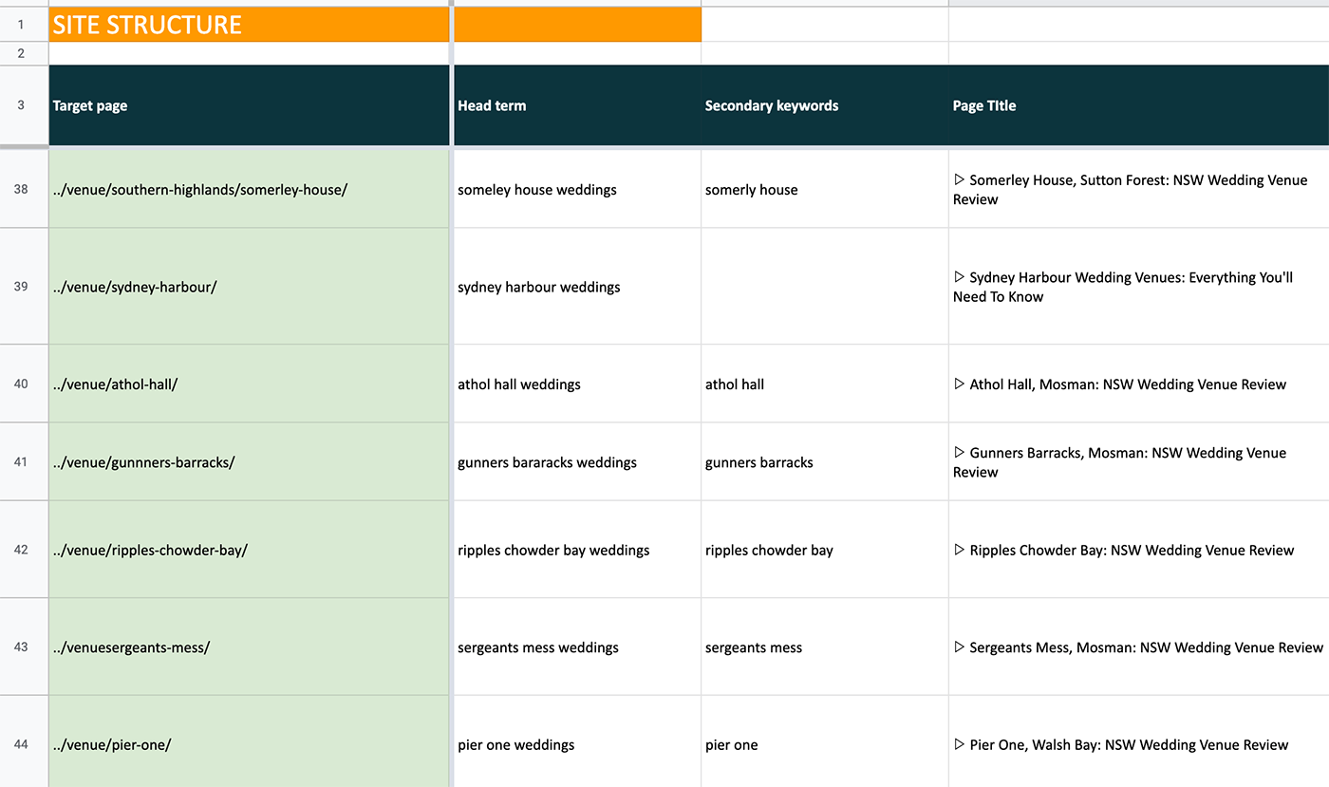Click the 'gunners bararacks weddings' cell

pyautogui.click(x=577, y=461)
